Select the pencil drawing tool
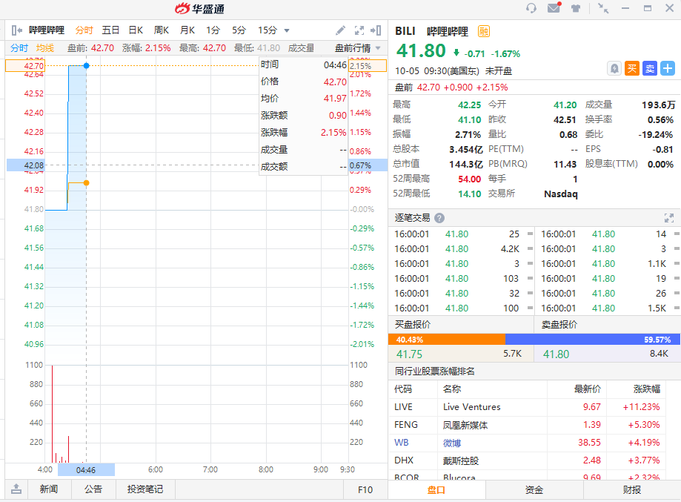Viewport: 681px width, 502px height. (x=340, y=30)
